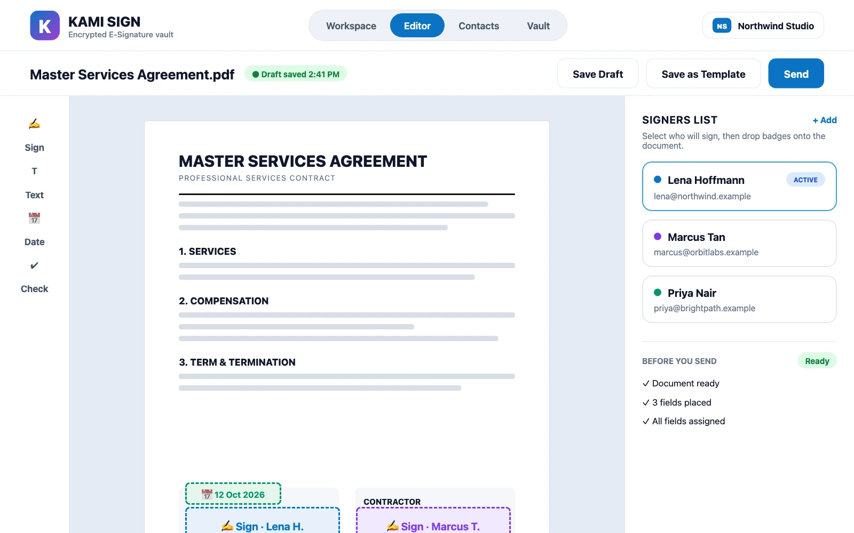Click the Ready status badge

pos(817,361)
